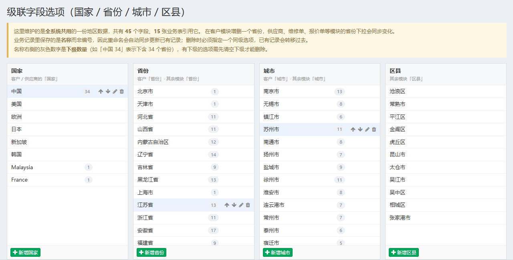
Task: Select 昆山市 district row
Action: [x=446, y=154]
